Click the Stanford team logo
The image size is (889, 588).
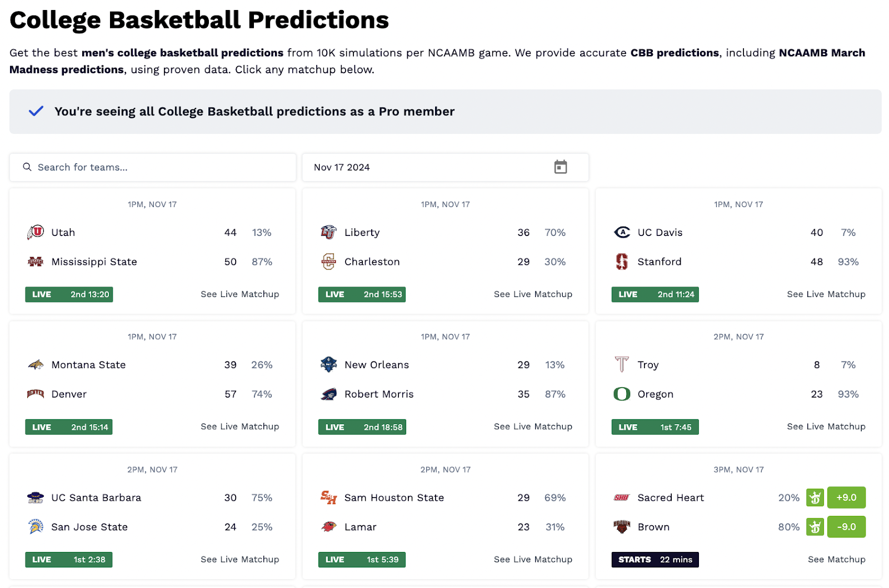point(622,262)
